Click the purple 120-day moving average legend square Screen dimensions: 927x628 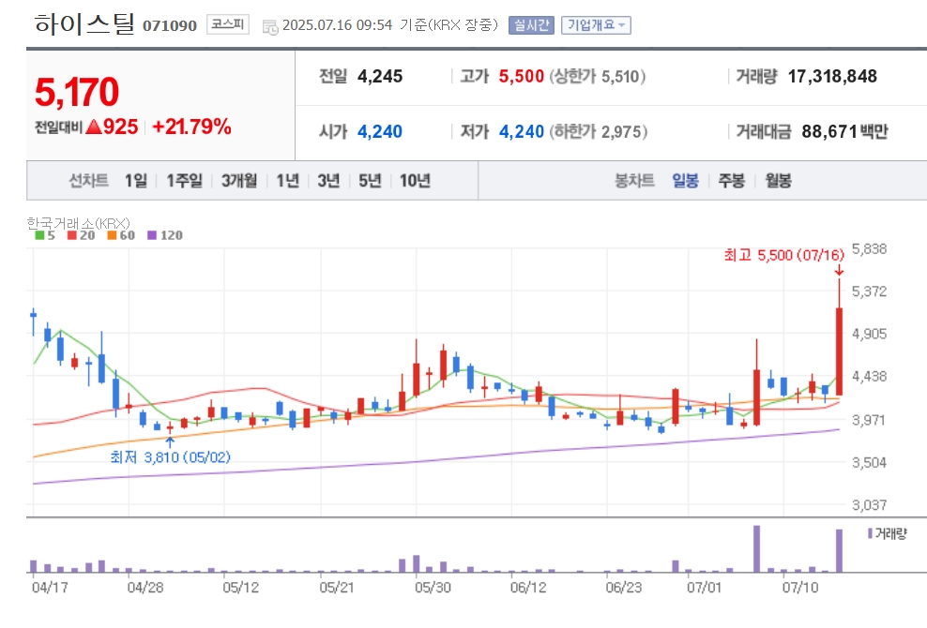pyautogui.click(x=152, y=235)
